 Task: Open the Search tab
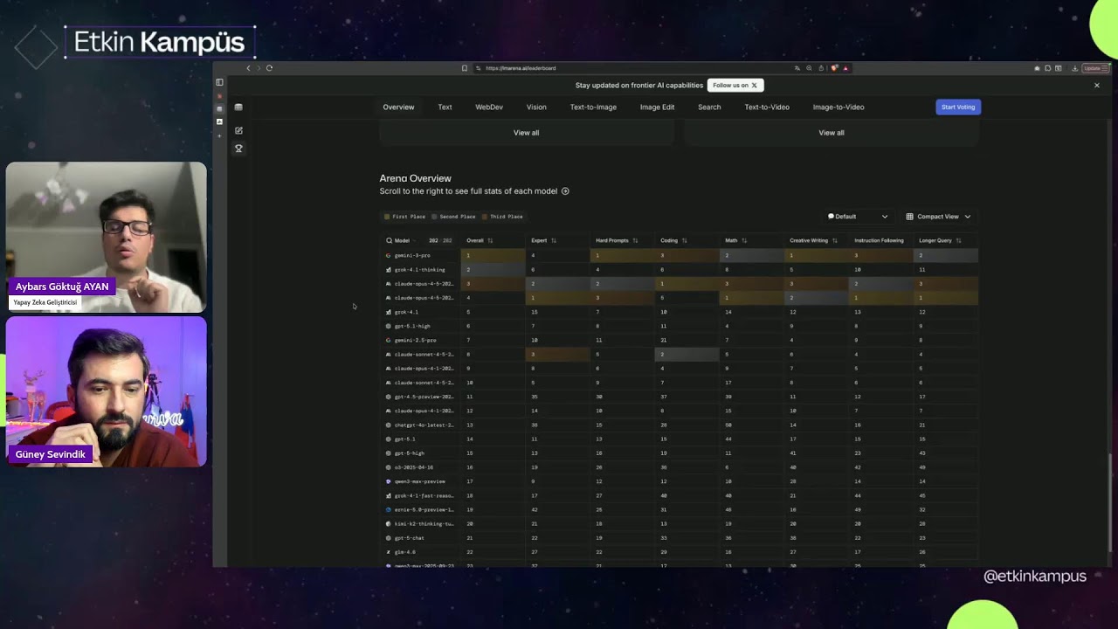709,107
